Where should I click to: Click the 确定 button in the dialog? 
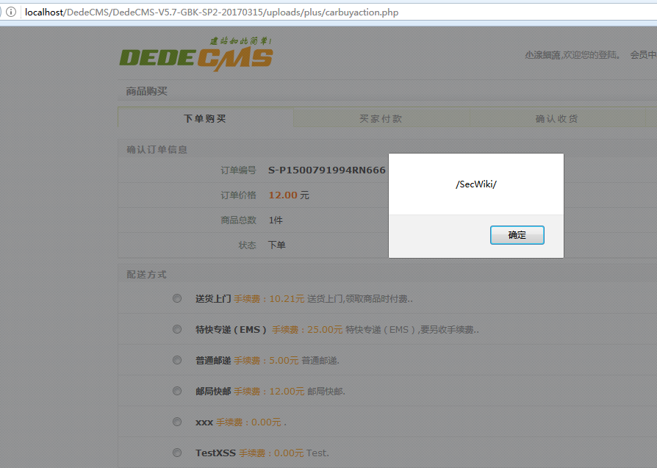click(517, 234)
